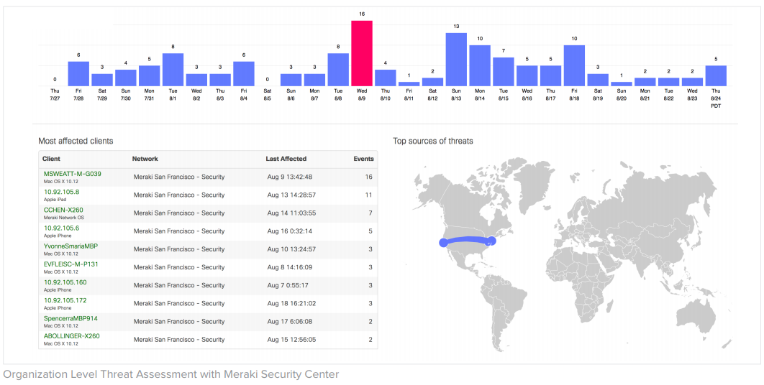
Task: Click the 'Aug 15 12:56:05' timestamp cell
Action: pyautogui.click(x=292, y=339)
